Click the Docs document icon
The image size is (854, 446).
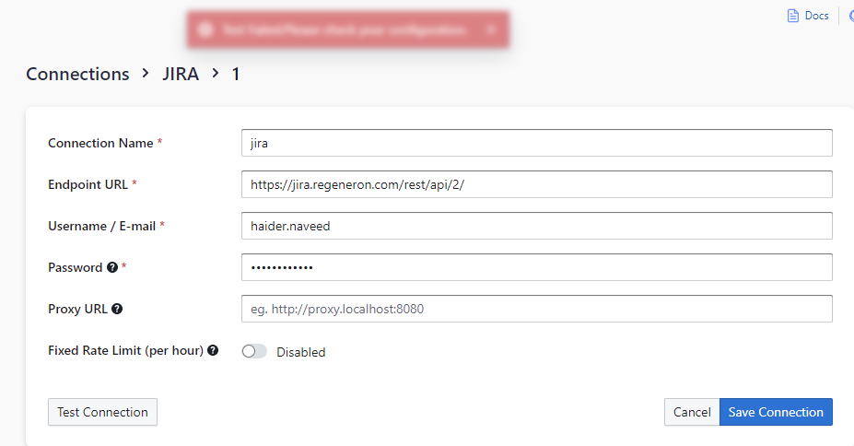point(793,16)
